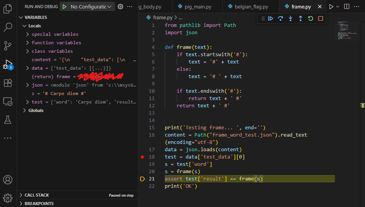
Task: Open the Source Control view
Action: 8,46
